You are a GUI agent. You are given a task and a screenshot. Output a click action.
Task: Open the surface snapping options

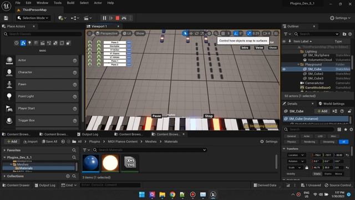216,33
